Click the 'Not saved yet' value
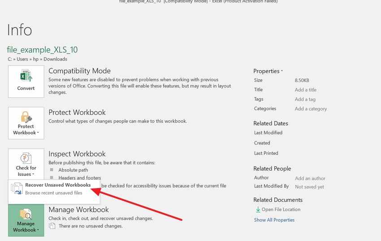 pos(309,187)
